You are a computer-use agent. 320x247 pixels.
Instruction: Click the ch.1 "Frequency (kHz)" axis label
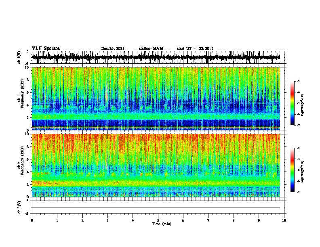22,94
